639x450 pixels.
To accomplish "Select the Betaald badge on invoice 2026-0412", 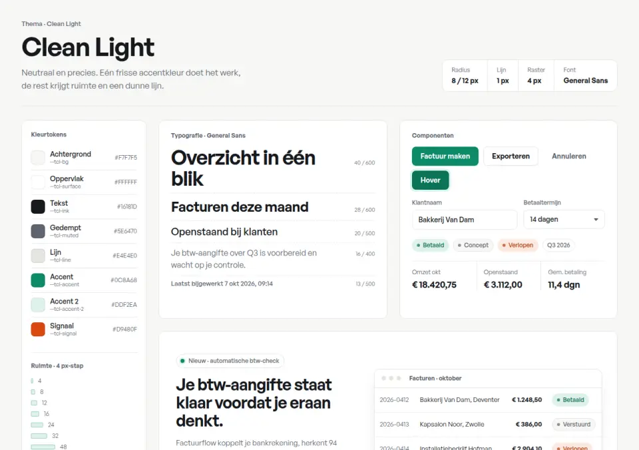I will [570, 400].
